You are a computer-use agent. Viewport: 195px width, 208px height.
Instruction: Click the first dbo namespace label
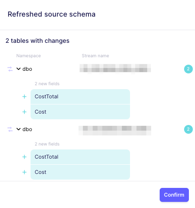[x=27, y=69]
